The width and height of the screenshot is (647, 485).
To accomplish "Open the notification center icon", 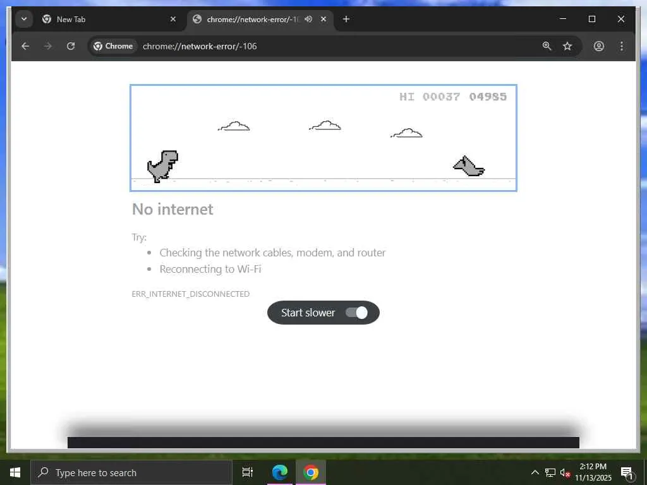I will (627, 473).
